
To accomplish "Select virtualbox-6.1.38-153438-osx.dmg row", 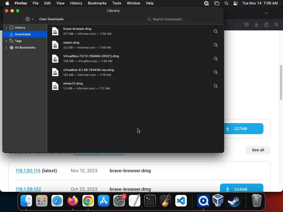I will [135, 72].
